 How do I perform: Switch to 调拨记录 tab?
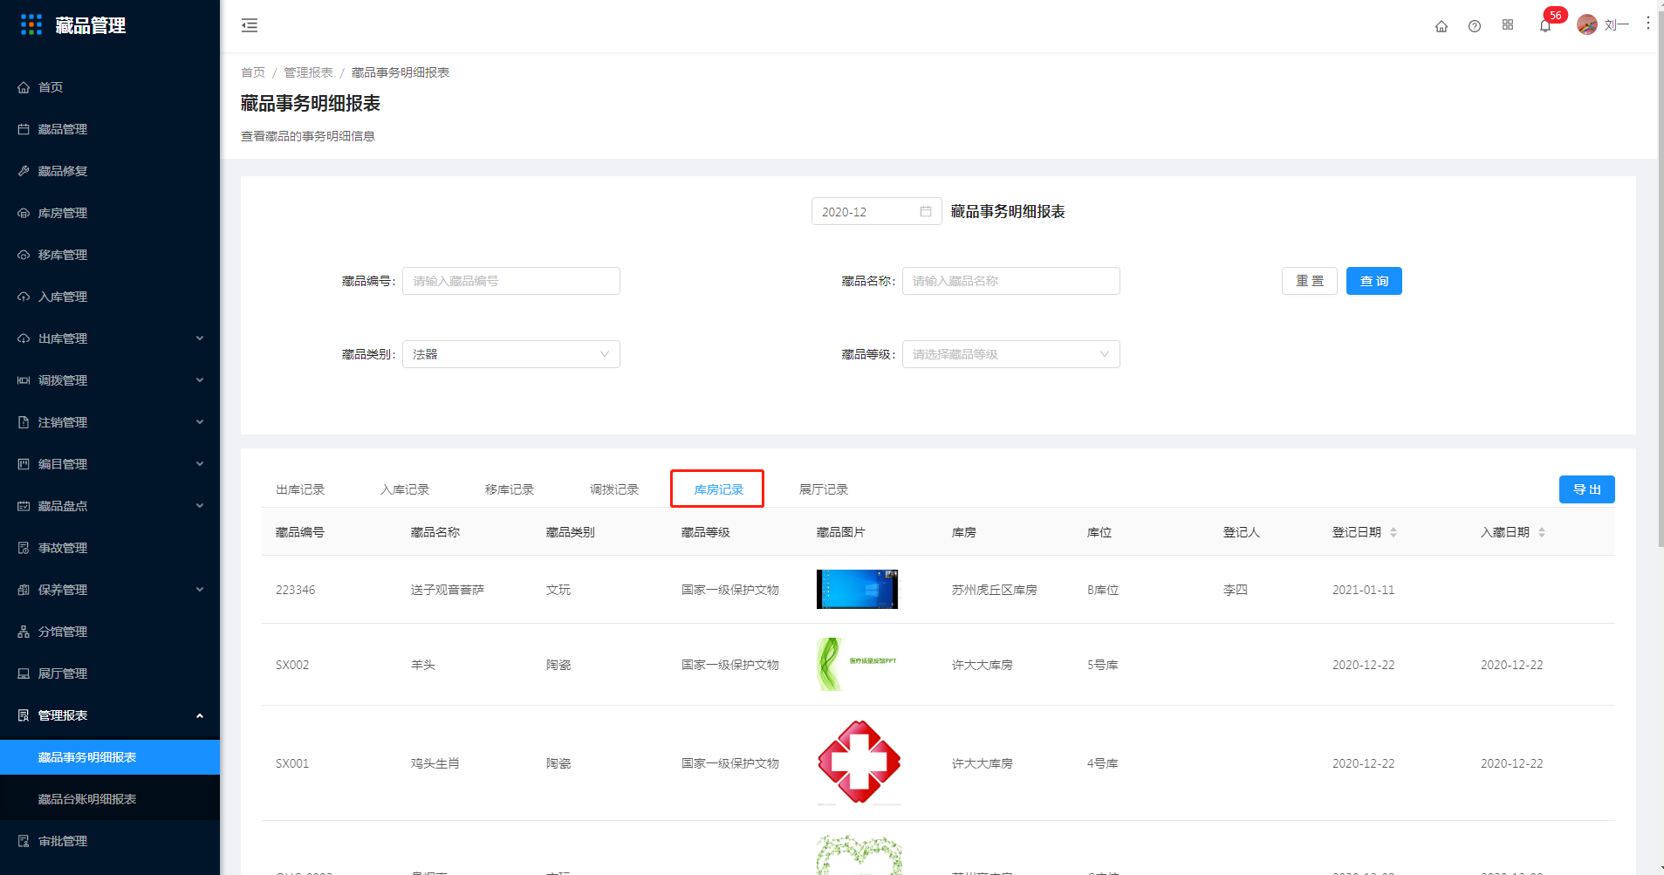pyautogui.click(x=614, y=489)
